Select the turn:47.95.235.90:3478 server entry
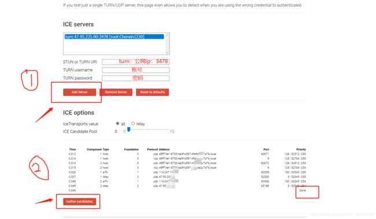 (114, 36)
